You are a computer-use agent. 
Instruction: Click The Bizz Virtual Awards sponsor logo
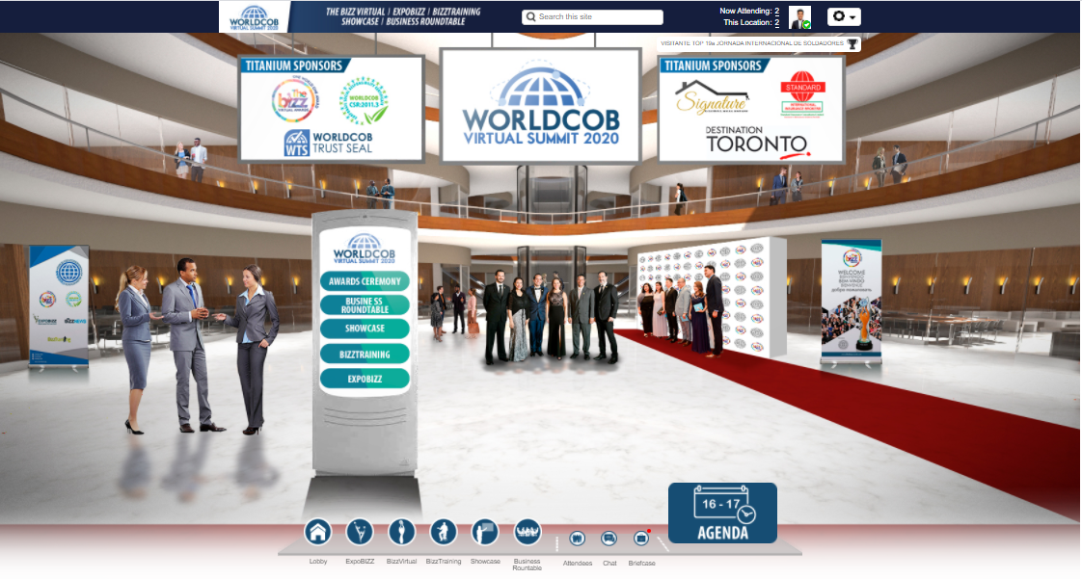pyautogui.click(x=295, y=100)
